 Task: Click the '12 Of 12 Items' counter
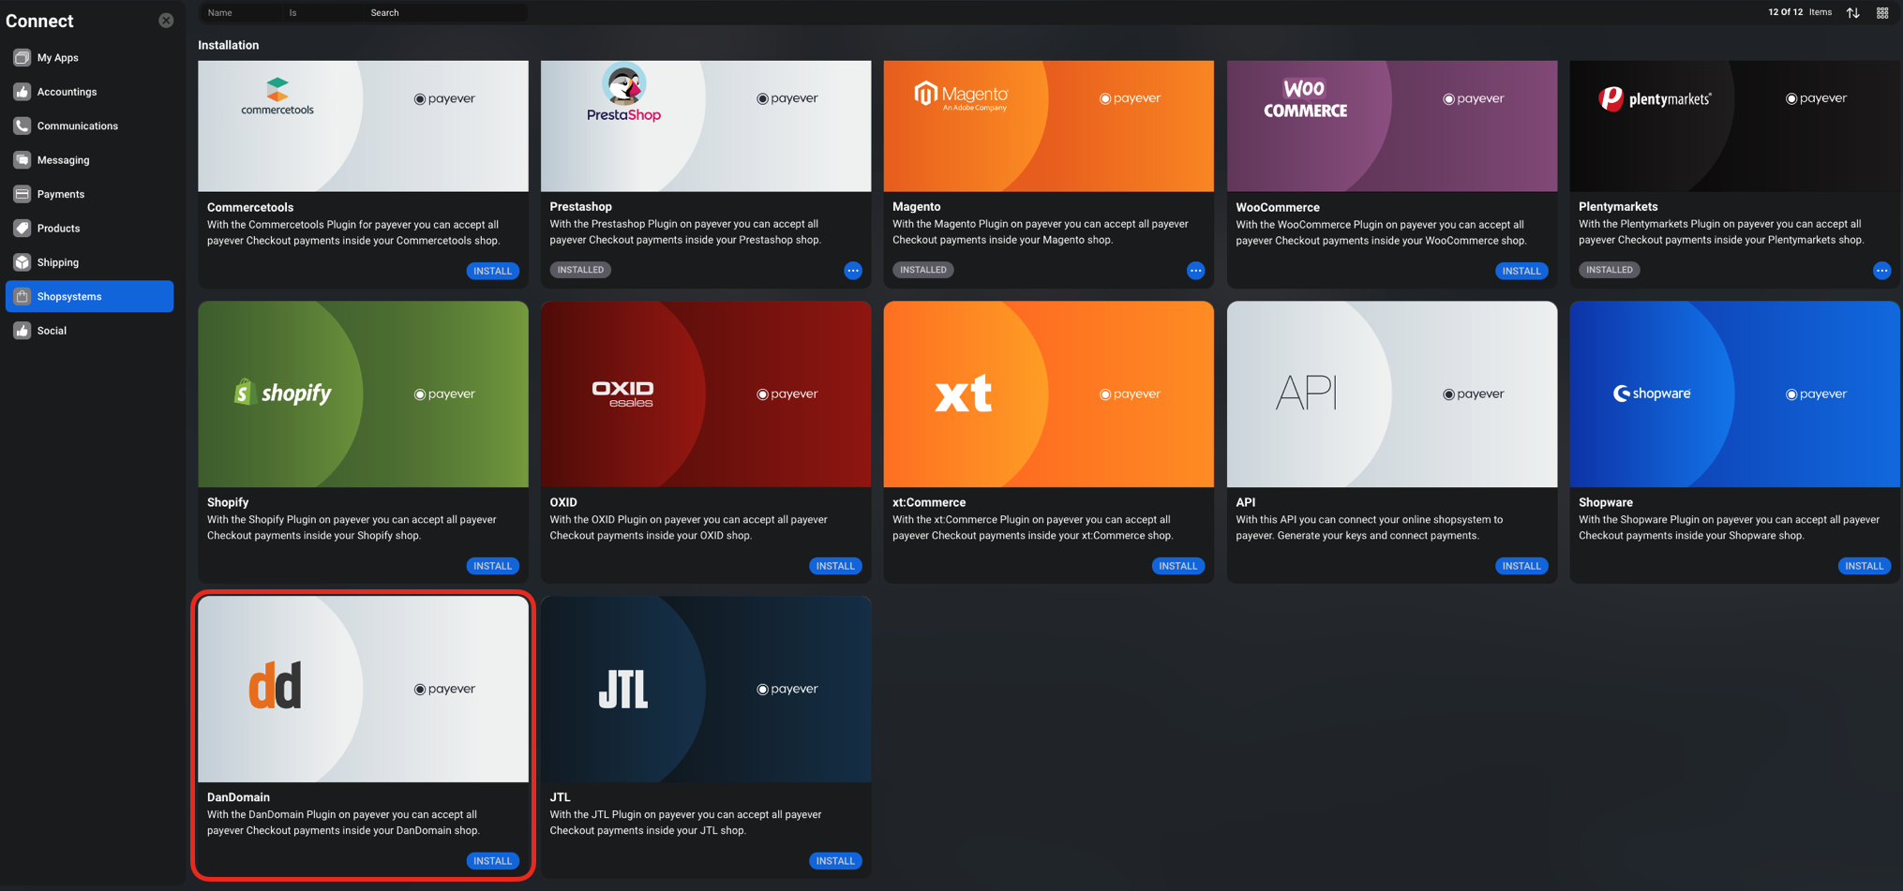1799,12
